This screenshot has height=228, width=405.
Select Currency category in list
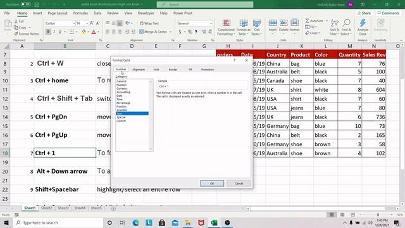[122, 89]
